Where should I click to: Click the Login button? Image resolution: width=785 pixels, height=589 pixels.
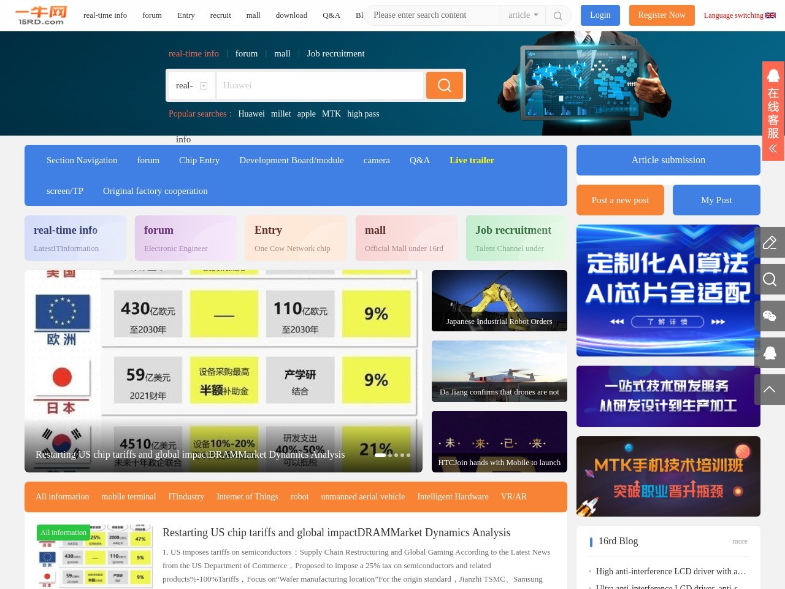[x=600, y=15]
